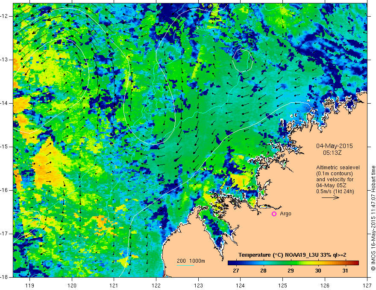Click latitude axis label -14

5,103
